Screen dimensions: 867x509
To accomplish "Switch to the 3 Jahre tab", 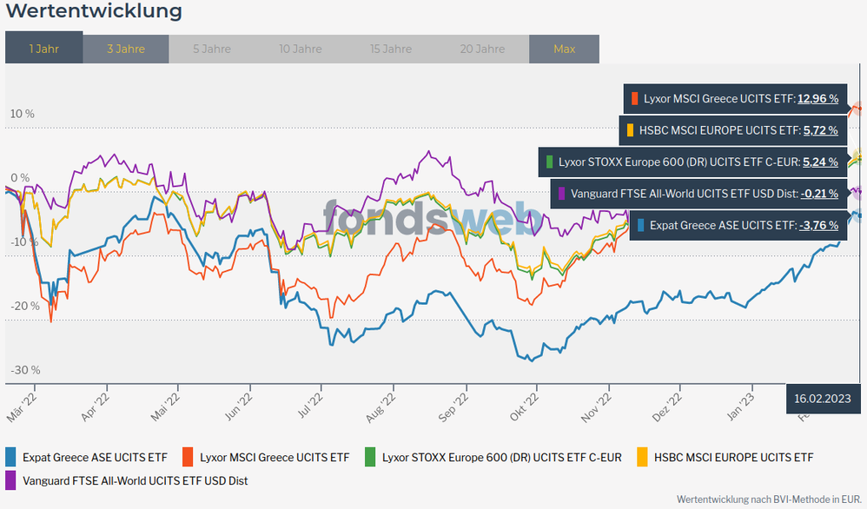I will [x=126, y=49].
